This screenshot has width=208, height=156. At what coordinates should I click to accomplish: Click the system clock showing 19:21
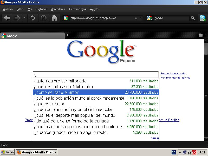click(202, 152)
